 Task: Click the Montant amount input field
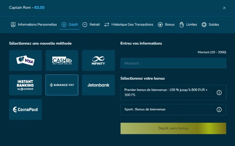(173, 63)
